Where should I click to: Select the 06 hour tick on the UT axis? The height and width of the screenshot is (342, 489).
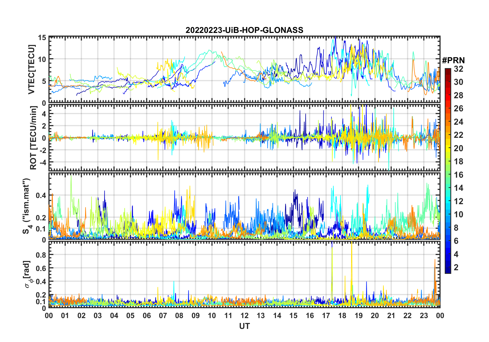[x=147, y=316]
